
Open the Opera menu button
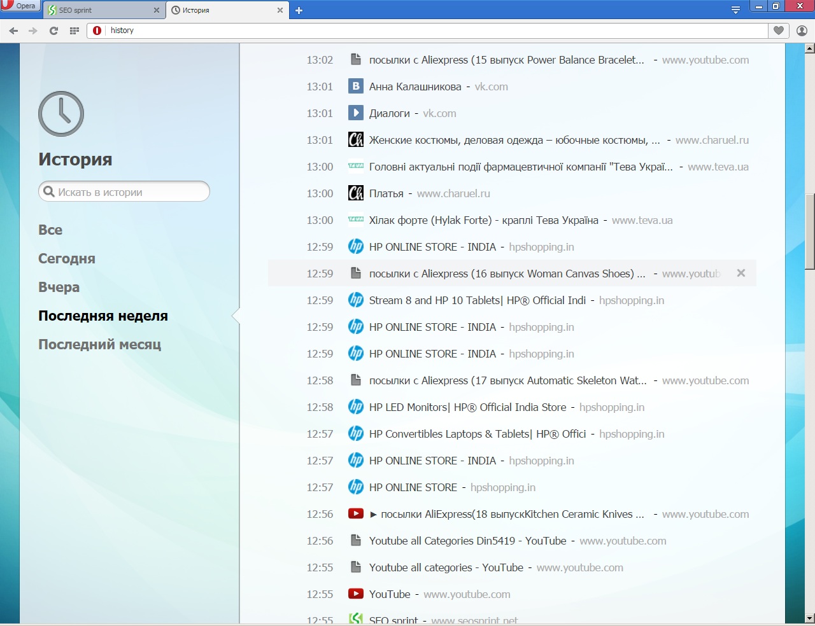coord(19,6)
